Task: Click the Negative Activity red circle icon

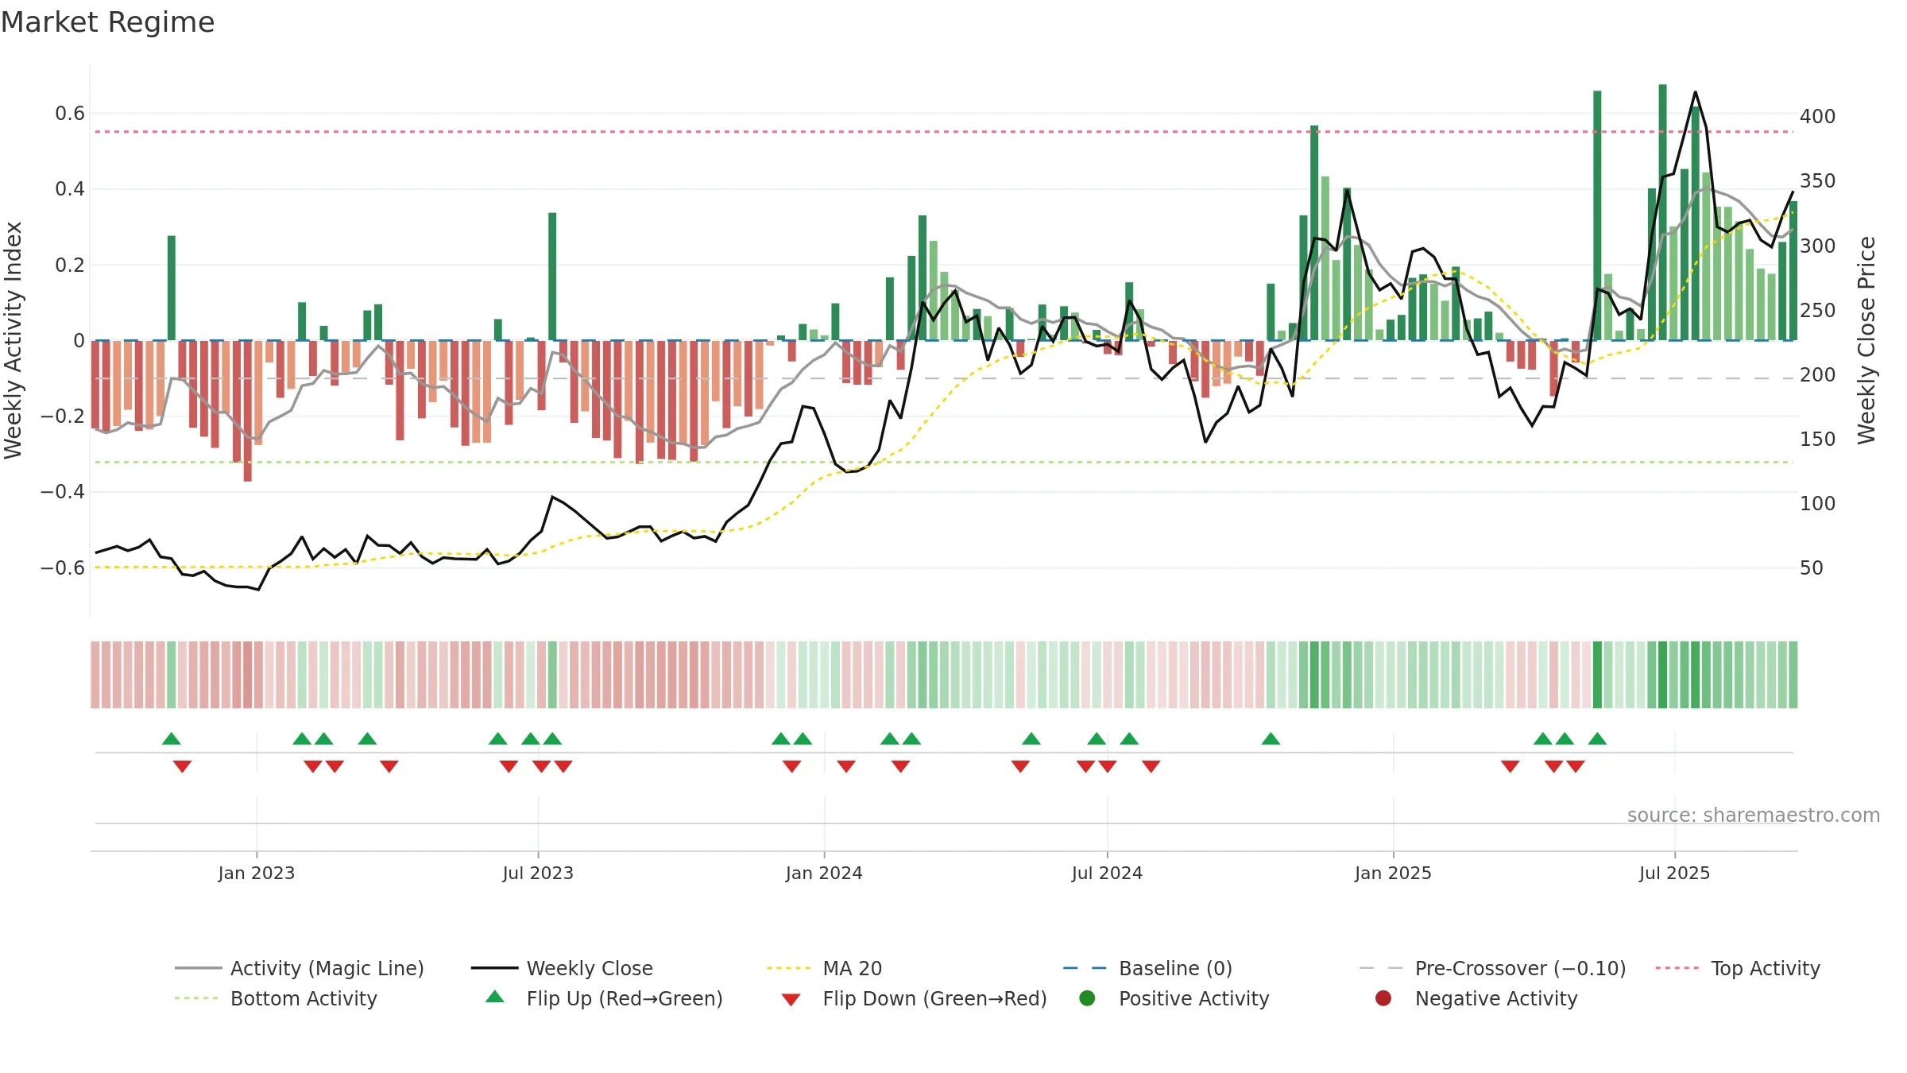Action: (1383, 998)
